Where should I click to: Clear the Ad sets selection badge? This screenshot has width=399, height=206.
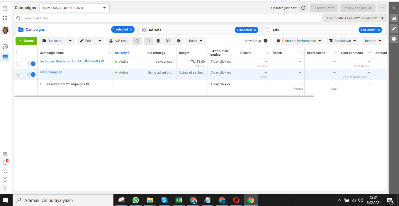click(x=255, y=30)
